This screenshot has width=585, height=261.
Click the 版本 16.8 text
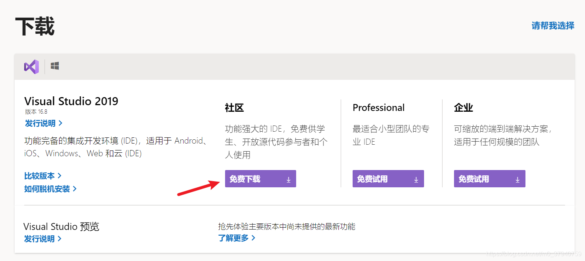click(36, 112)
